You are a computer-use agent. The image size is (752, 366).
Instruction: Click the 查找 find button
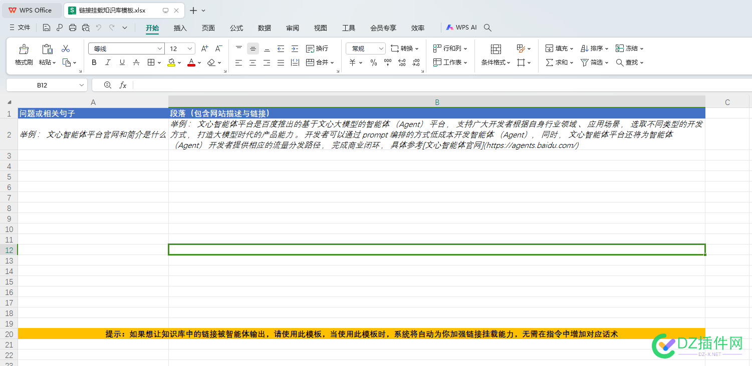click(x=629, y=62)
